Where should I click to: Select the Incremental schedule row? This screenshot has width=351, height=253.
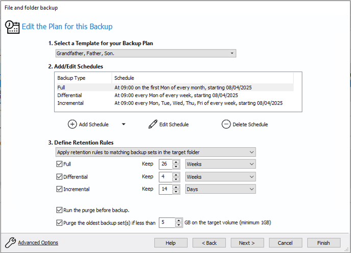(x=175, y=103)
